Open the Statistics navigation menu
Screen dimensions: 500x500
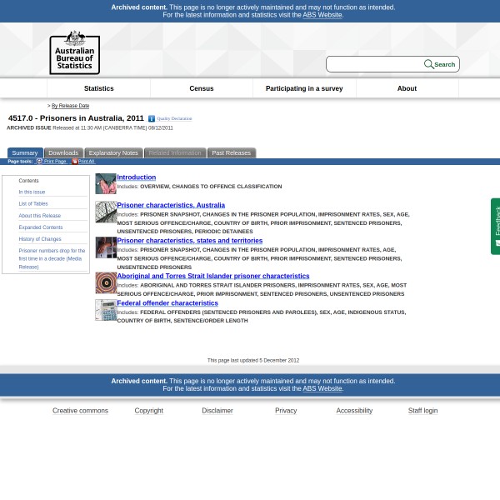(98, 88)
